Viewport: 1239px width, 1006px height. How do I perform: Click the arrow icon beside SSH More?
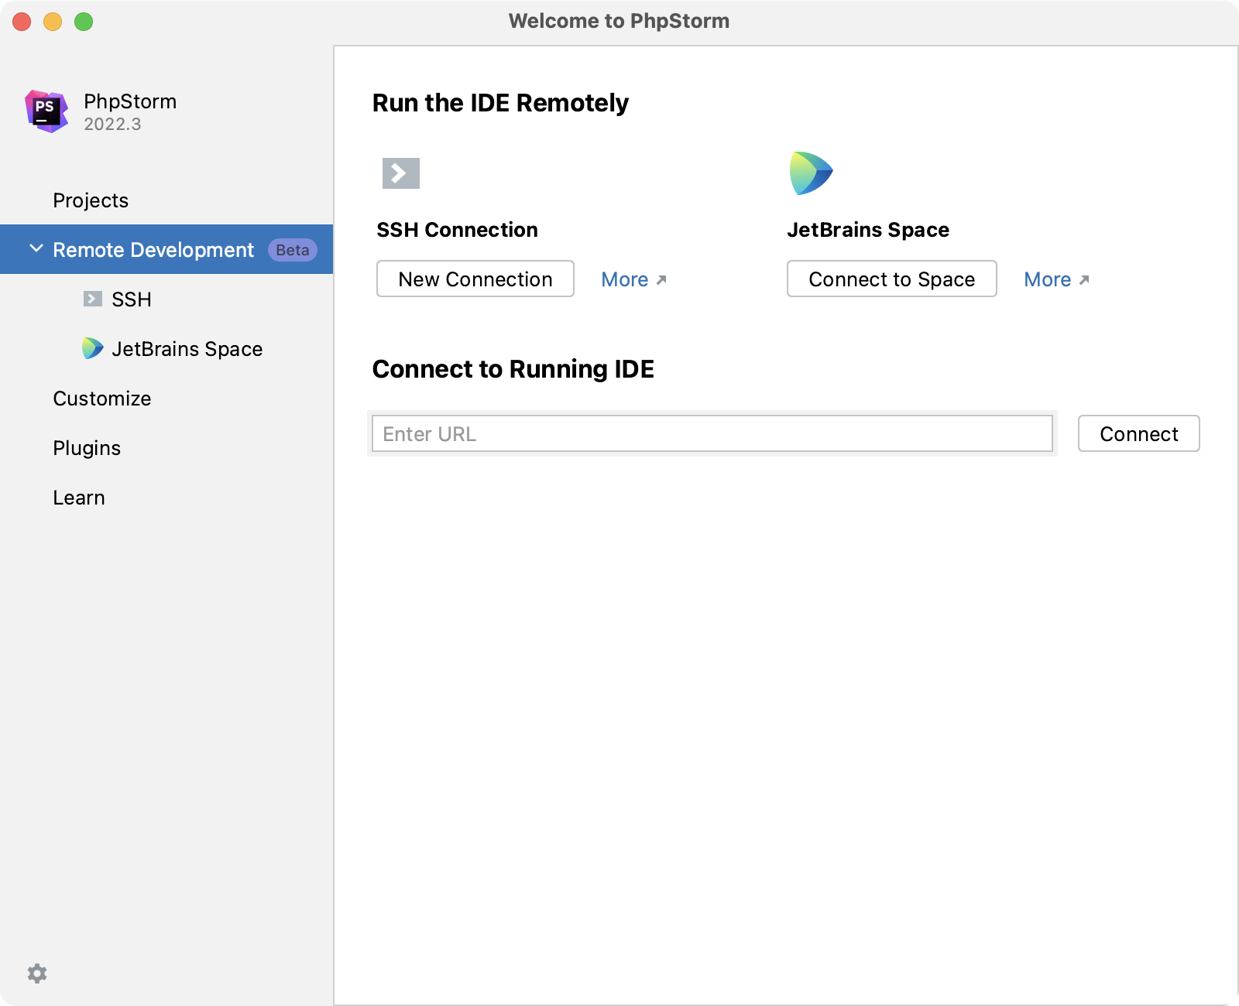coord(661,280)
